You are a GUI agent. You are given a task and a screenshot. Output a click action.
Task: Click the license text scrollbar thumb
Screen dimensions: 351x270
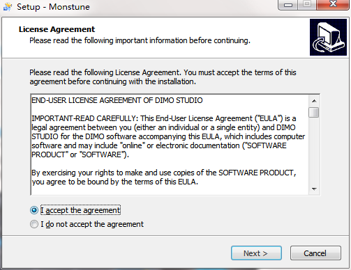[x=314, y=113]
